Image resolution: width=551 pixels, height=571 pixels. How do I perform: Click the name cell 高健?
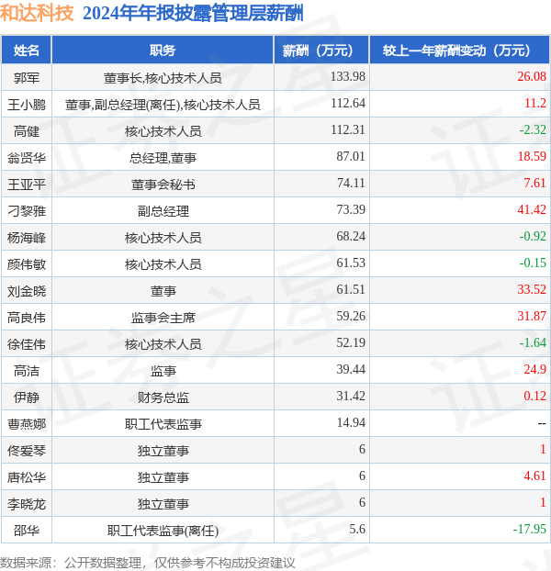coord(27,131)
